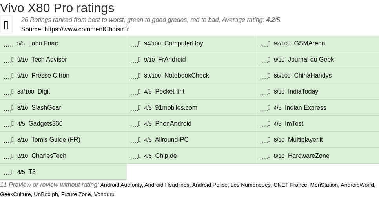
Task: Click the star icons next to ComputerHoy
Action: point(135,44)
